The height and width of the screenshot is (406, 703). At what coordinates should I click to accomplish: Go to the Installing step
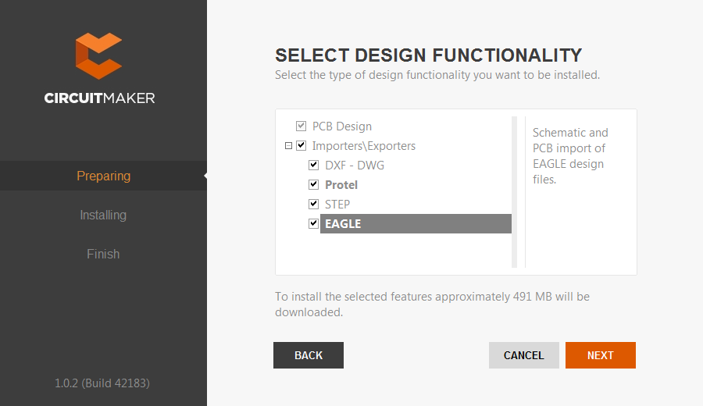(x=103, y=215)
